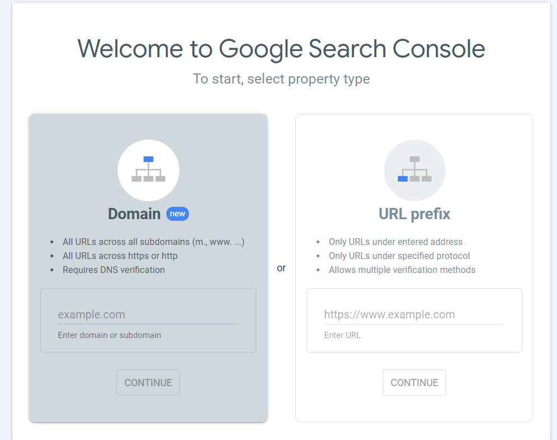557x440 pixels.
Task: Click CONTINUE under the URL prefix card
Action: [414, 382]
